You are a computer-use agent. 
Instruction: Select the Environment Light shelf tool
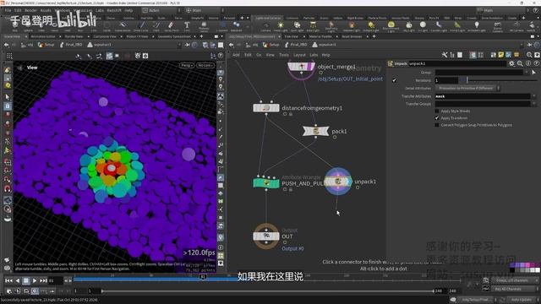(391, 26)
